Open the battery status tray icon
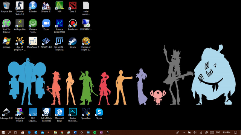 tap(189, 132)
